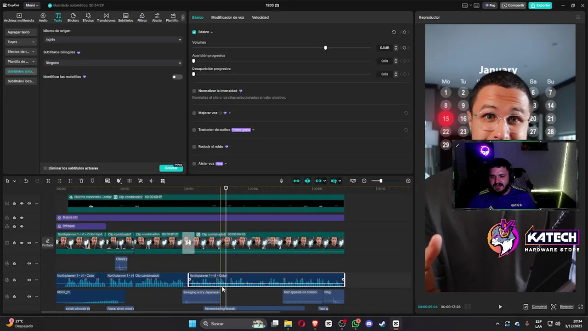Open the Stickers panel
Screen dimensions: 588x331
pyautogui.click(x=73, y=17)
